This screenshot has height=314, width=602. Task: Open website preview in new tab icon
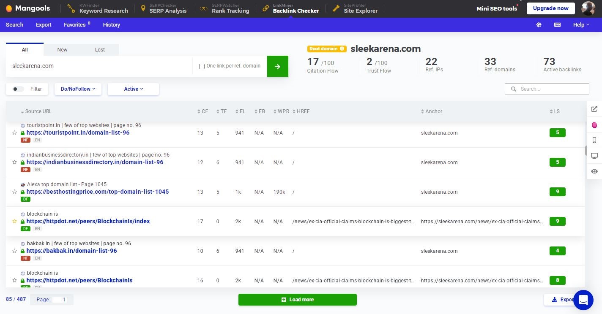(x=594, y=109)
